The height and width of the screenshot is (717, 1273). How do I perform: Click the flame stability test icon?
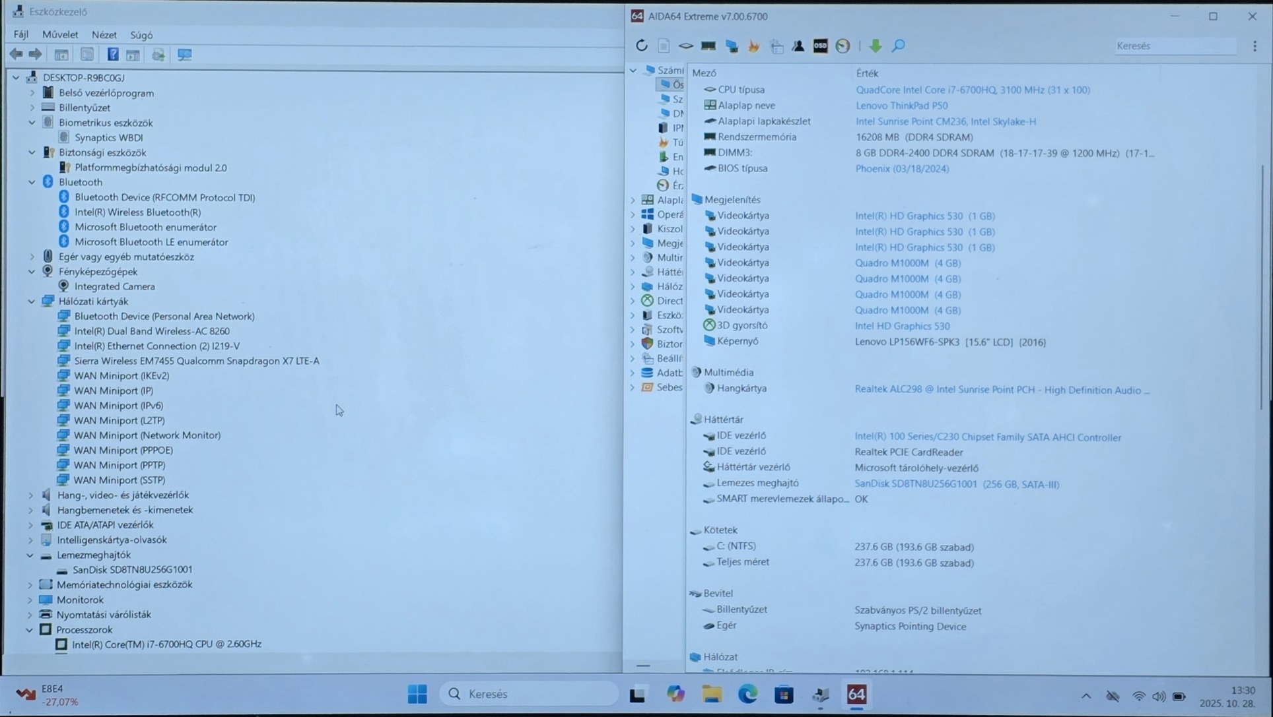753,46
